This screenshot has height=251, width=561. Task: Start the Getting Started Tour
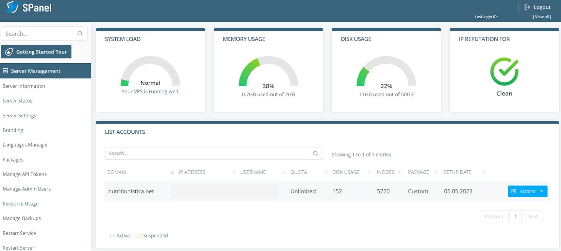(x=36, y=52)
